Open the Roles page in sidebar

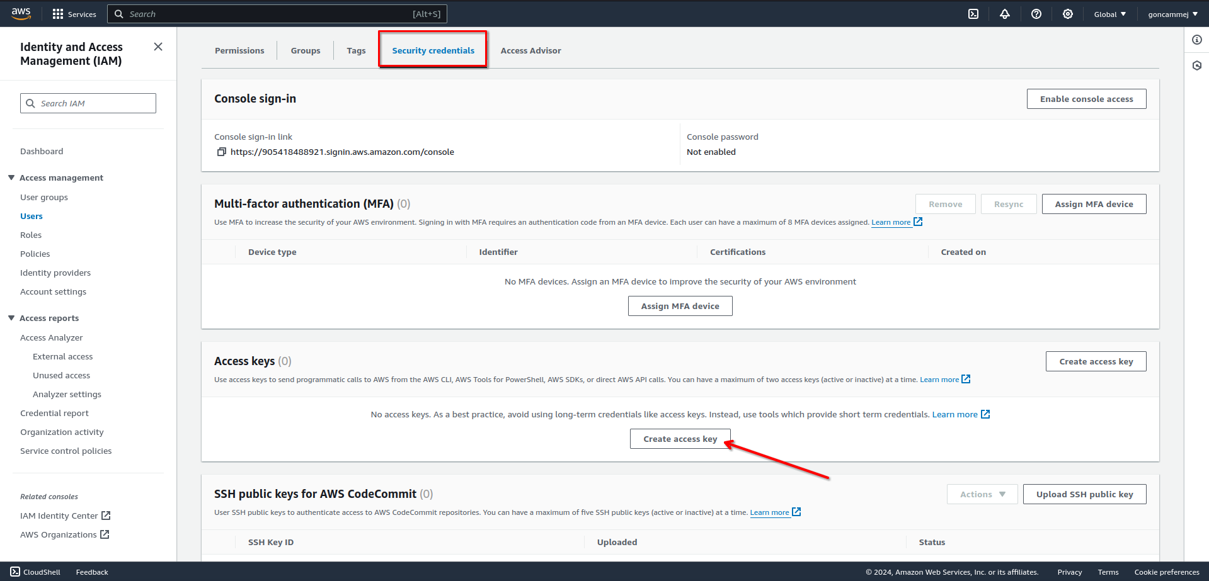coord(31,235)
